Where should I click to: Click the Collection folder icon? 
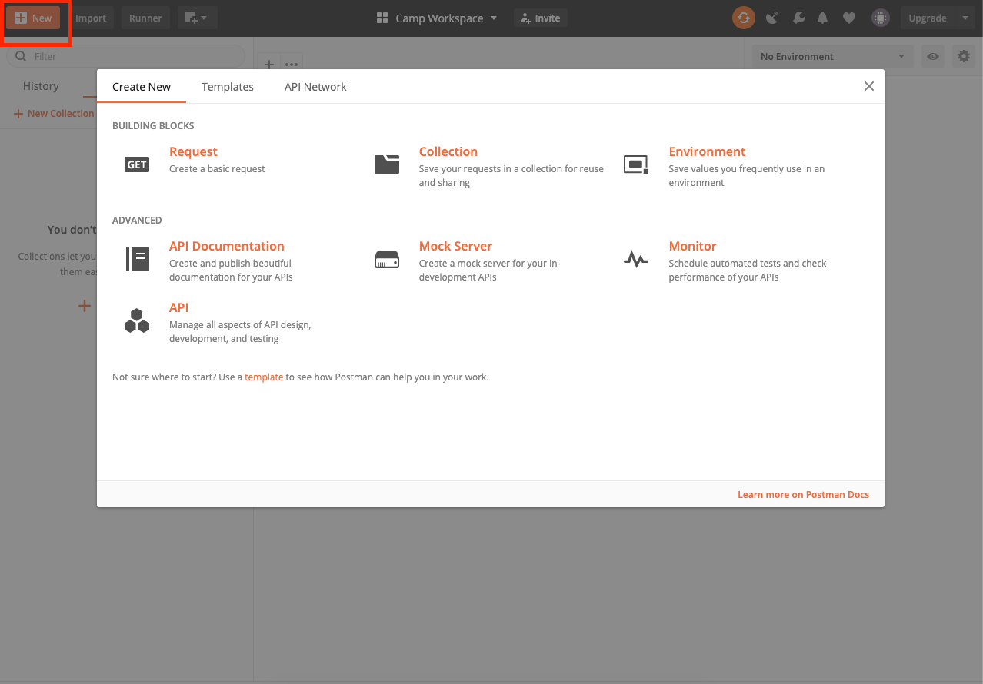[387, 164]
